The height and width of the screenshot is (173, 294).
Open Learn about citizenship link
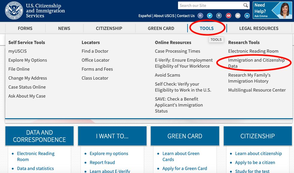(x=258, y=154)
